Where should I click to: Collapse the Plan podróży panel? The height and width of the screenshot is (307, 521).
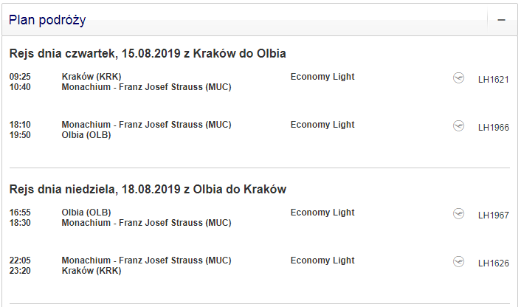tap(501, 20)
